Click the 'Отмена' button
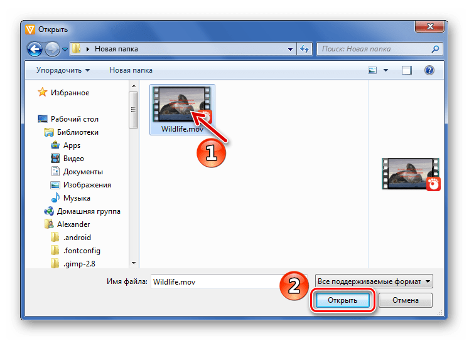The height and width of the screenshot is (341, 469). click(406, 300)
